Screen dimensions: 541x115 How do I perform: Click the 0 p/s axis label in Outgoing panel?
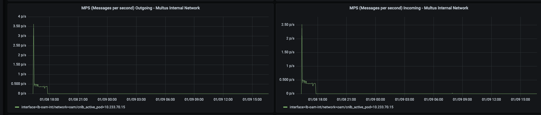(x=22, y=93)
